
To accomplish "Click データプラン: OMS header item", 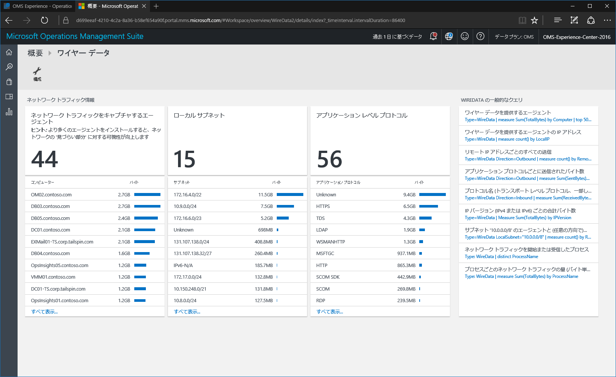I will 514,37.
